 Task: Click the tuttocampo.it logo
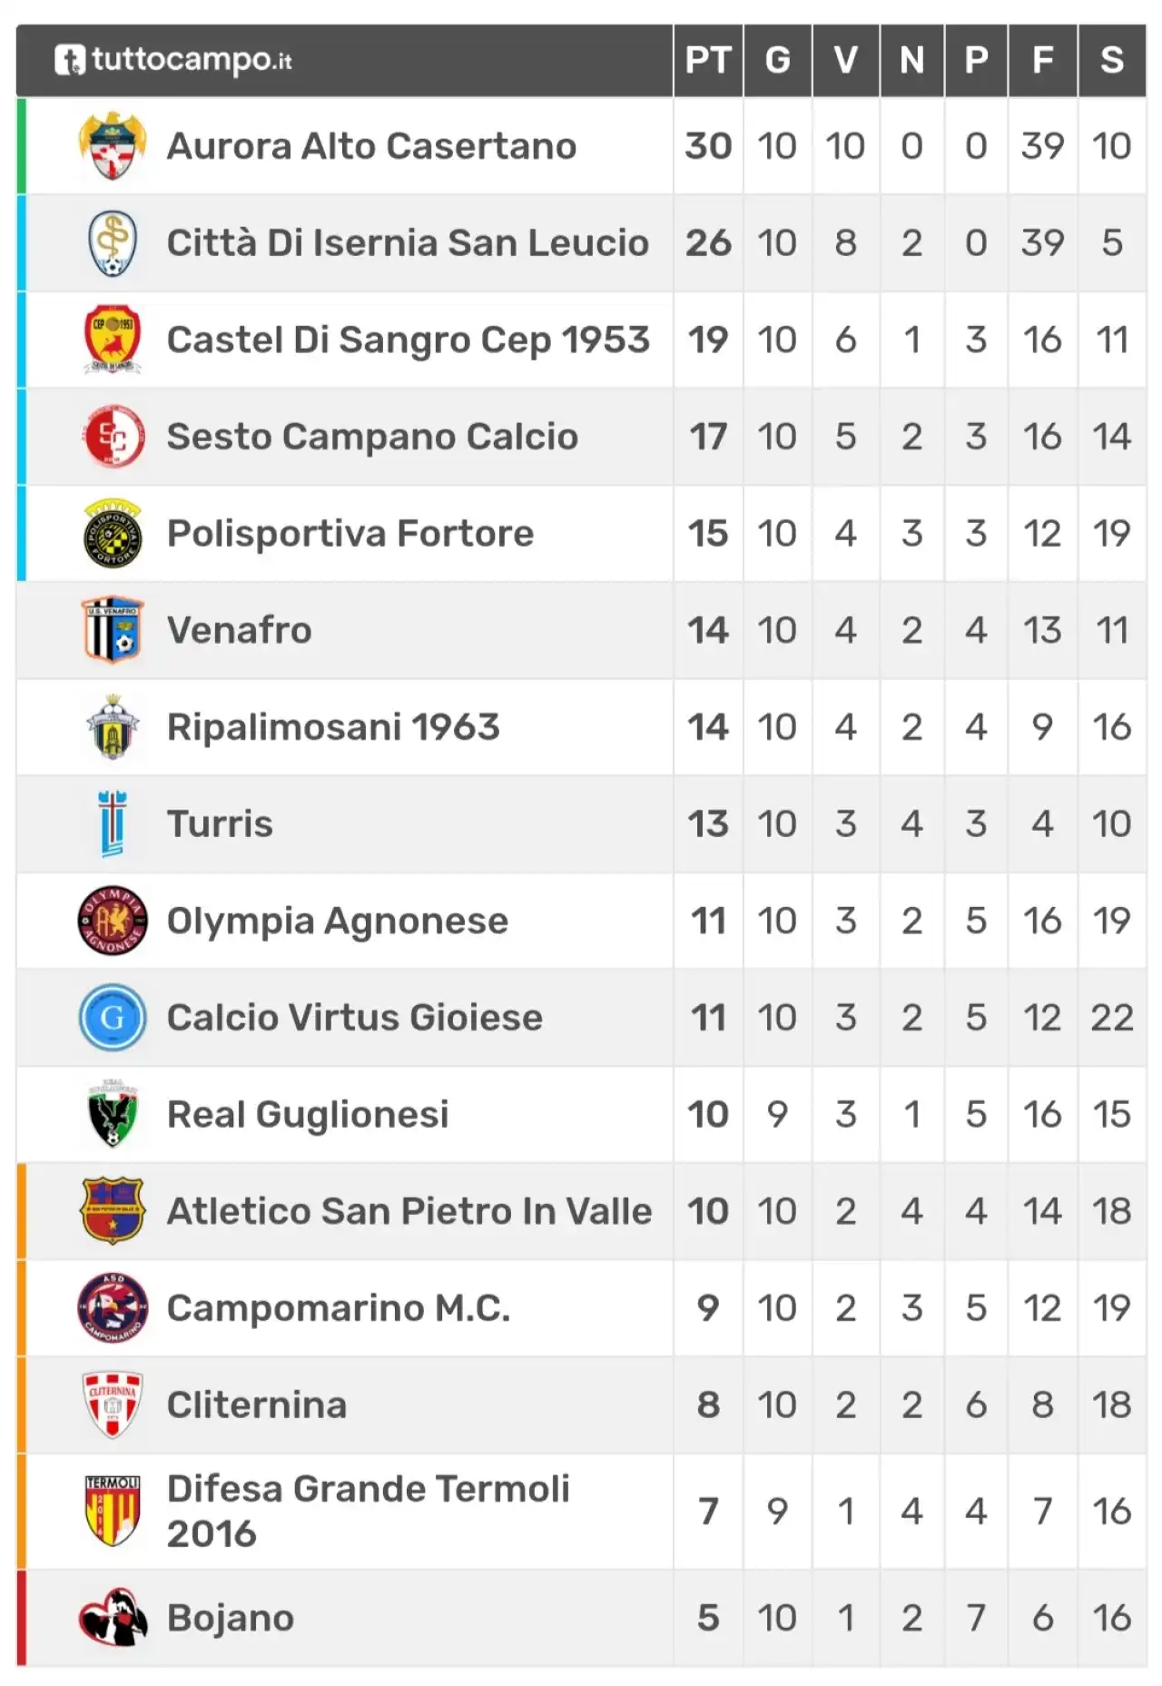point(173,60)
